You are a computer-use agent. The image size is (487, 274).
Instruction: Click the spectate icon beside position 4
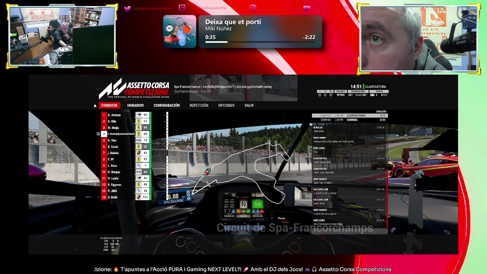98,134
